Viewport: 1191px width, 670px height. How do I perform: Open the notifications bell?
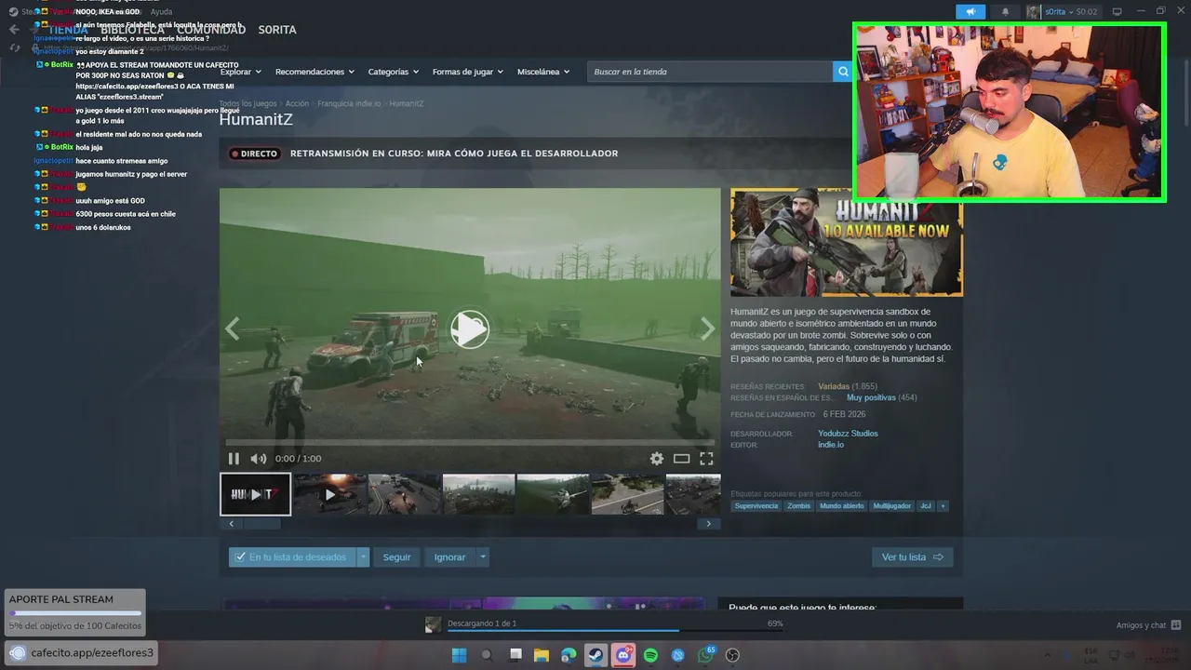(x=1005, y=12)
